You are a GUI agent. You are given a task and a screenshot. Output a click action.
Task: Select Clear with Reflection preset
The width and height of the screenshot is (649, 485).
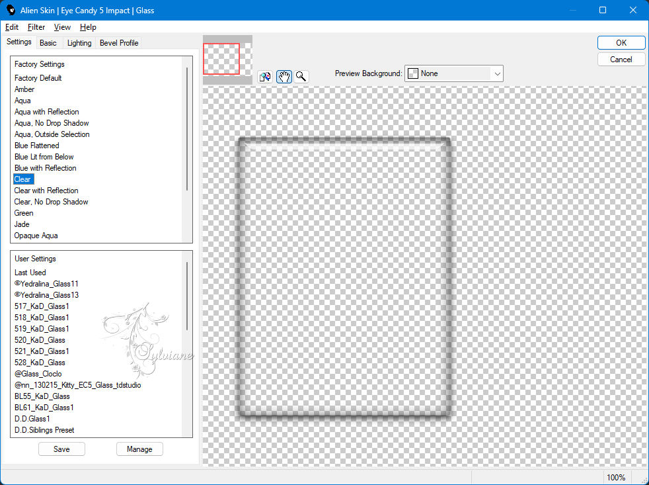click(46, 191)
